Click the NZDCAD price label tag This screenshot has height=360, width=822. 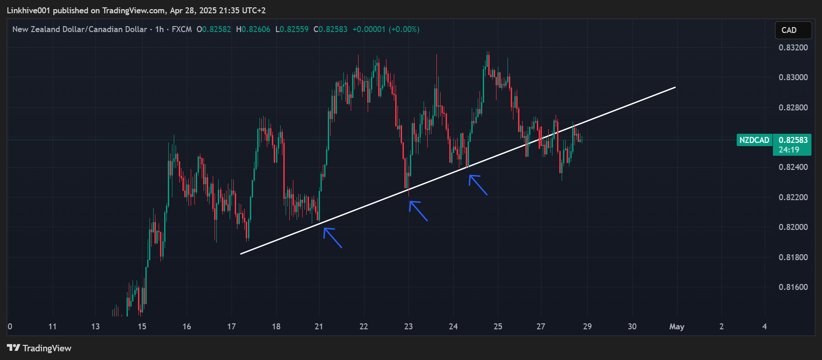[755, 140]
